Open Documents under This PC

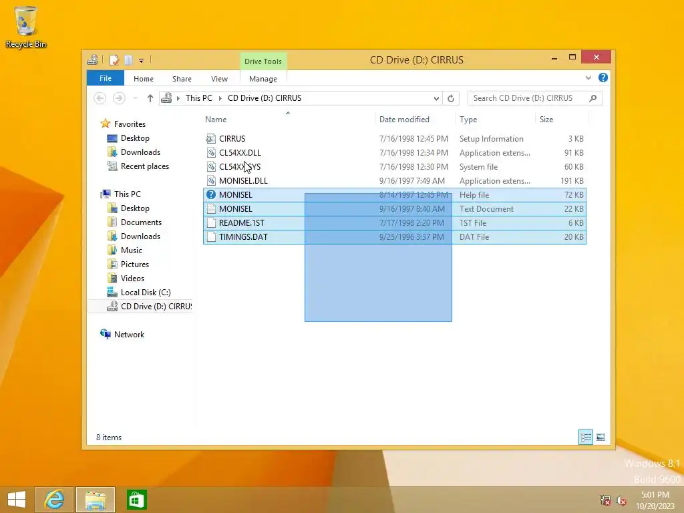(x=141, y=222)
